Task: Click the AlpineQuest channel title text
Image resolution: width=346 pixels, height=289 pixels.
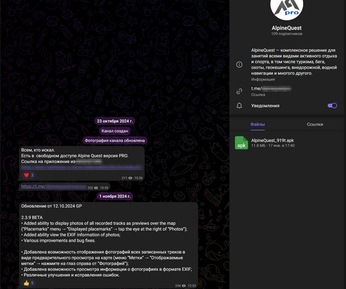Action: coord(287,28)
